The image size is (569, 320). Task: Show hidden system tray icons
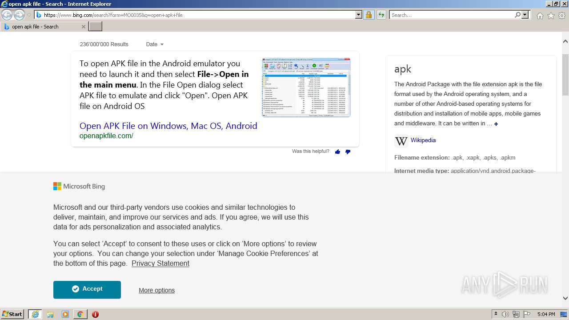click(x=496, y=314)
